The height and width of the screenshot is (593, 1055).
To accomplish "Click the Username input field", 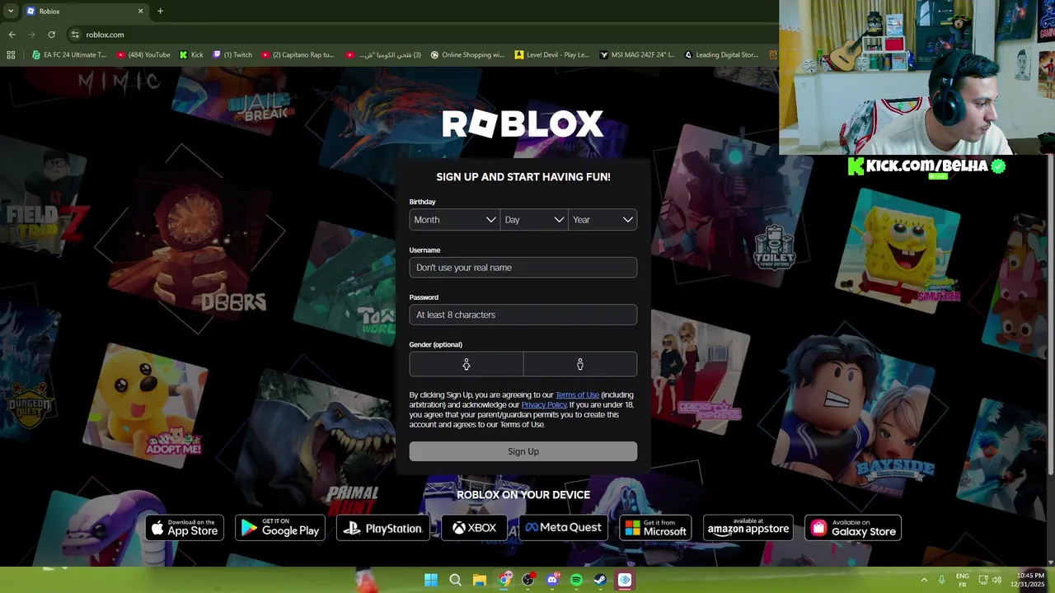I will (x=523, y=268).
